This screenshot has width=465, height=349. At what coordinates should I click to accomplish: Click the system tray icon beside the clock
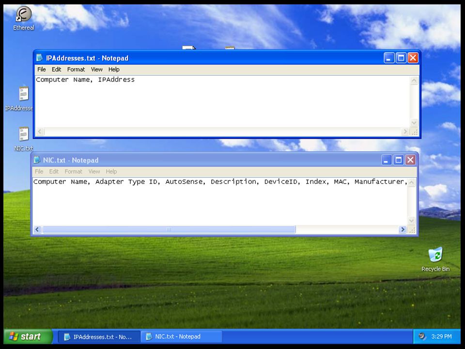coord(422,336)
